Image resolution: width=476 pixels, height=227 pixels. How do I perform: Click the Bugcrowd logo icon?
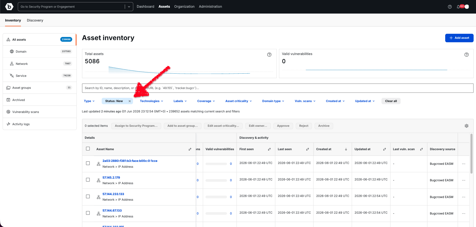(9, 7)
